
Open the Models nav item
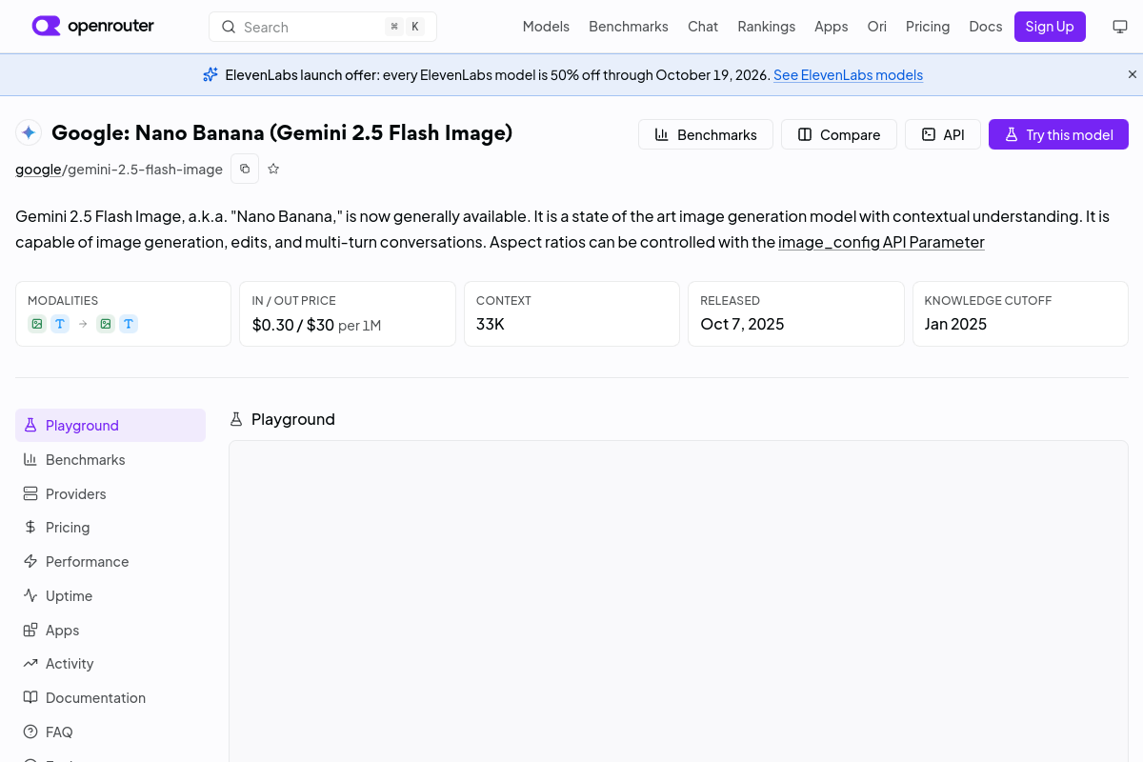click(x=546, y=27)
